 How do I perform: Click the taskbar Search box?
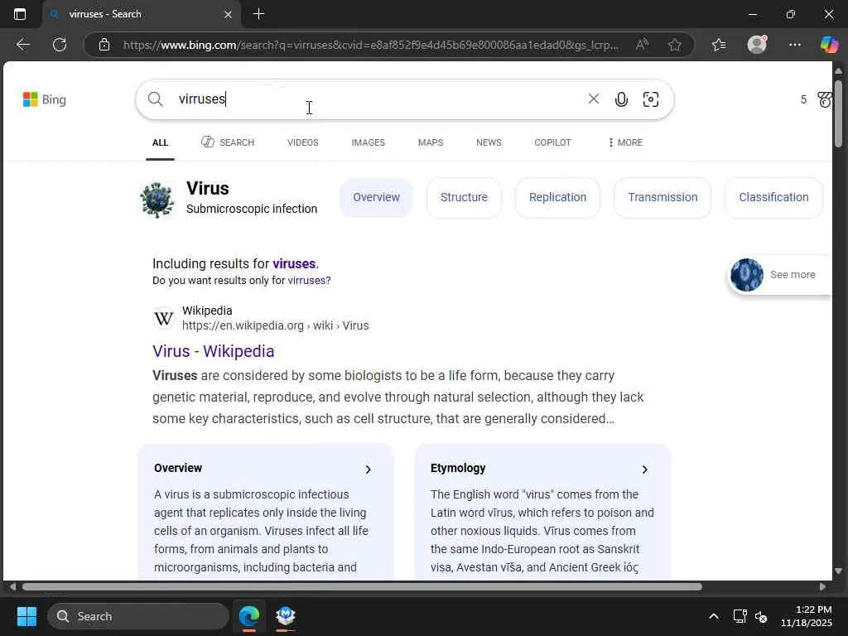(138, 616)
